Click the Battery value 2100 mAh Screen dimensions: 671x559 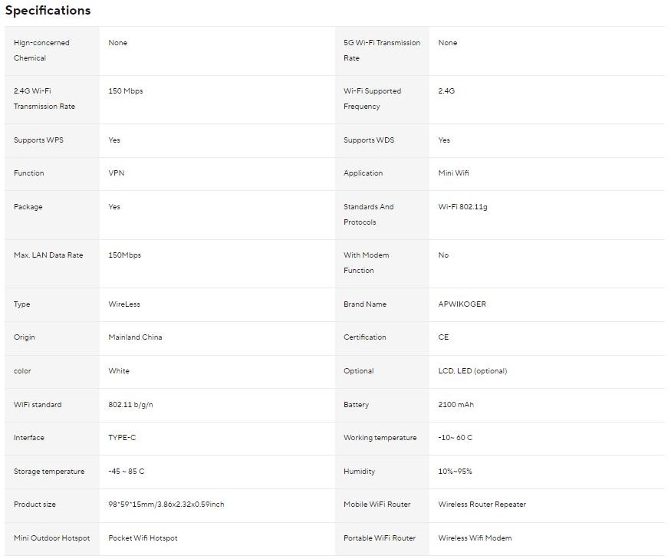pyautogui.click(x=456, y=405)
